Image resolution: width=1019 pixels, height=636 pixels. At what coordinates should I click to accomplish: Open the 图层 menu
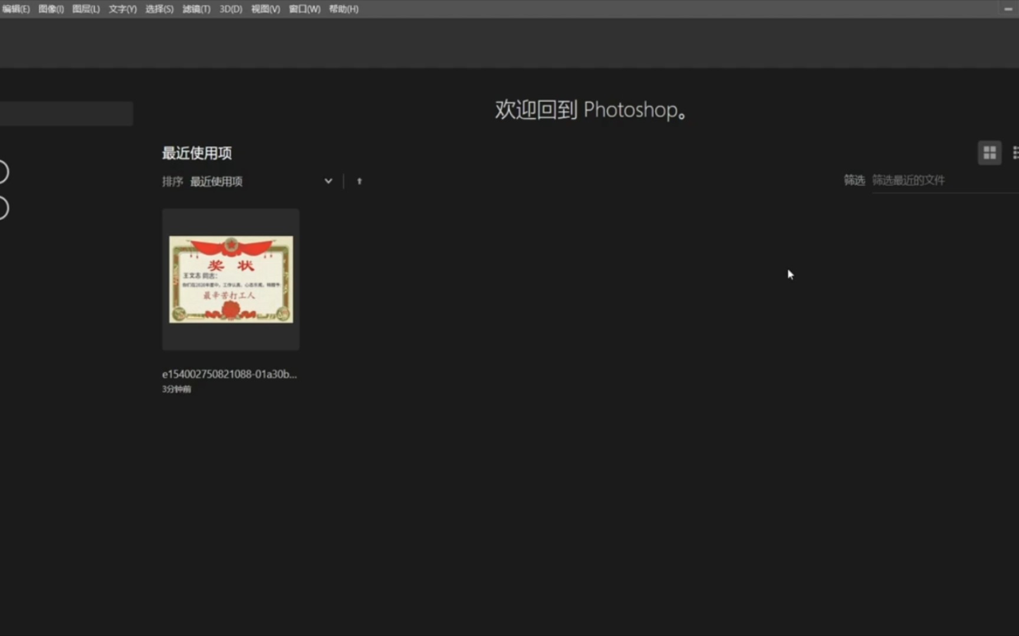point(86,9)
